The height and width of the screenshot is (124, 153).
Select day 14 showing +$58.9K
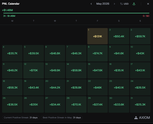pyautogui.click(x=76, y=70)
